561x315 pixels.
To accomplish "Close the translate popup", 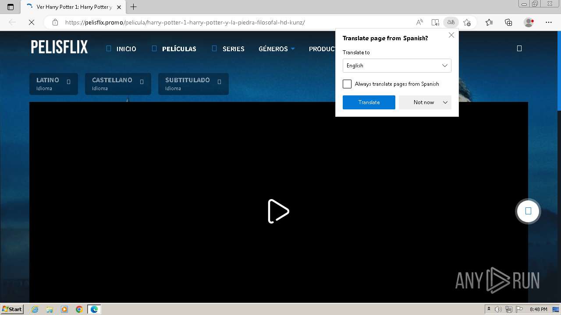I will [451, 35].
